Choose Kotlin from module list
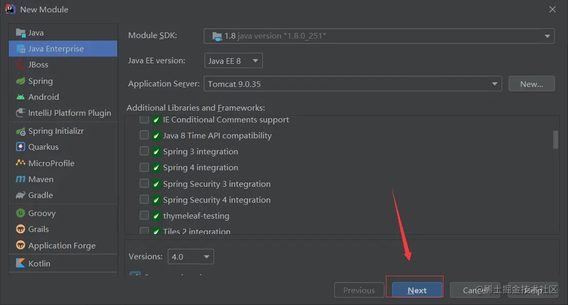 tap(63, 263)
